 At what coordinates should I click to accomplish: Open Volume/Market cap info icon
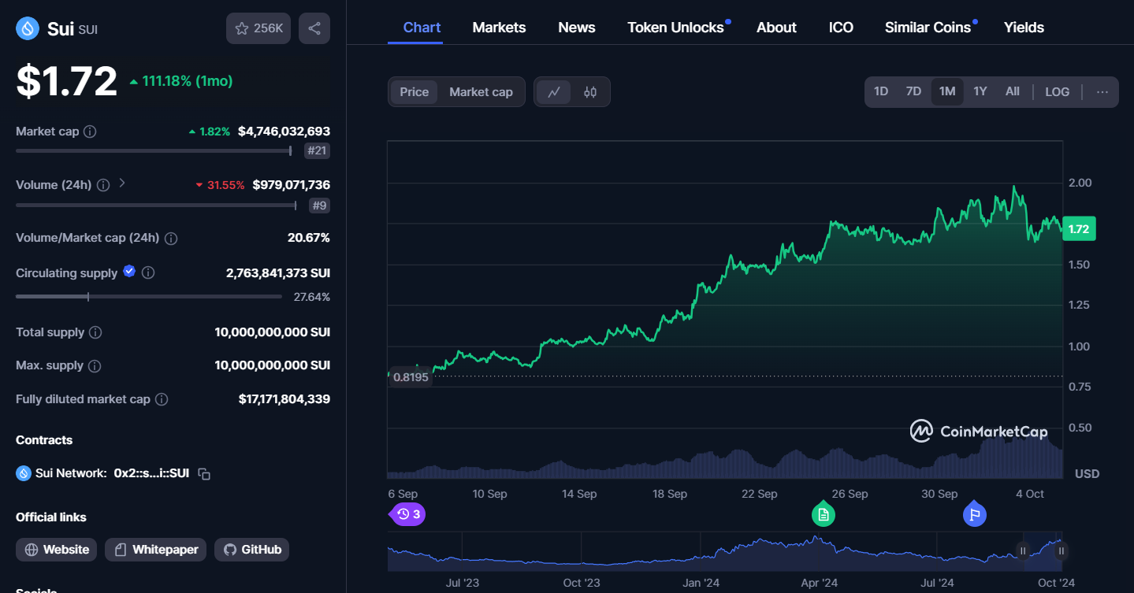(x=171, y=238)
